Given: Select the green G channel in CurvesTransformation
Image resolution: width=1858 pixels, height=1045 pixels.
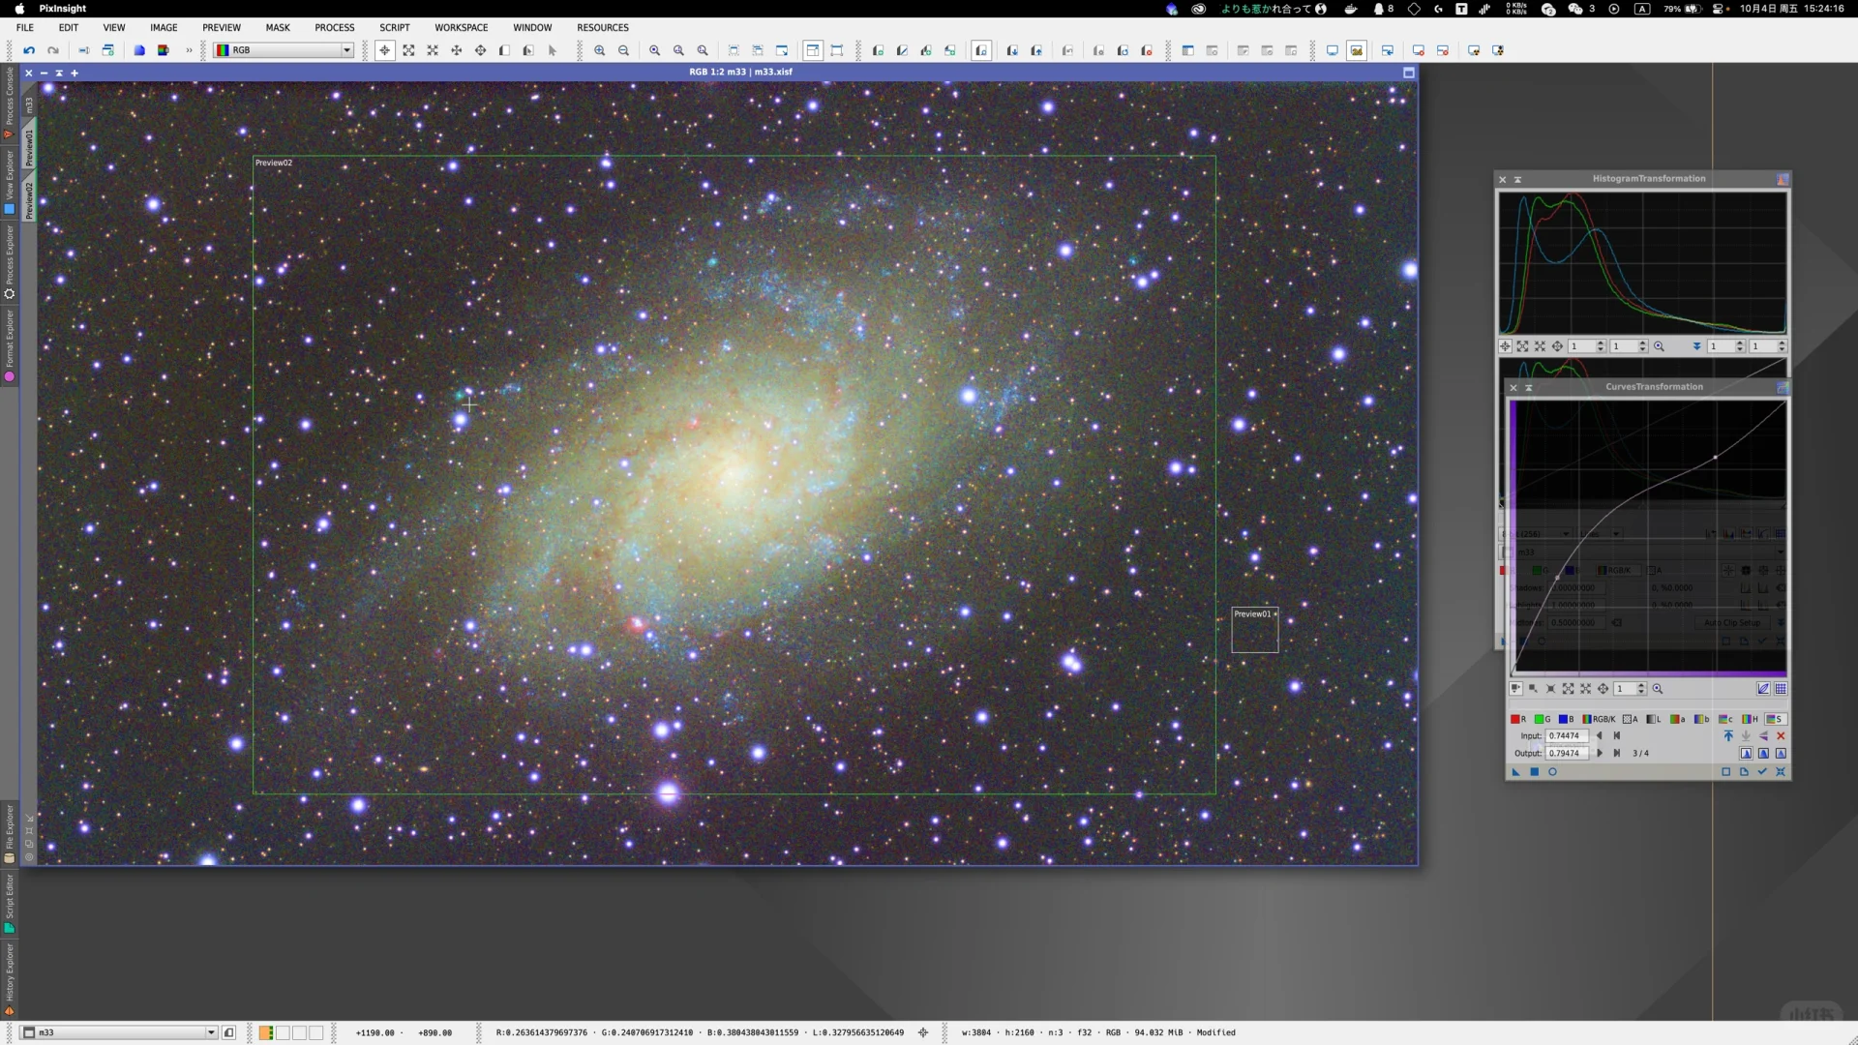Looking at the screenshot, I should click(1543, 719).
